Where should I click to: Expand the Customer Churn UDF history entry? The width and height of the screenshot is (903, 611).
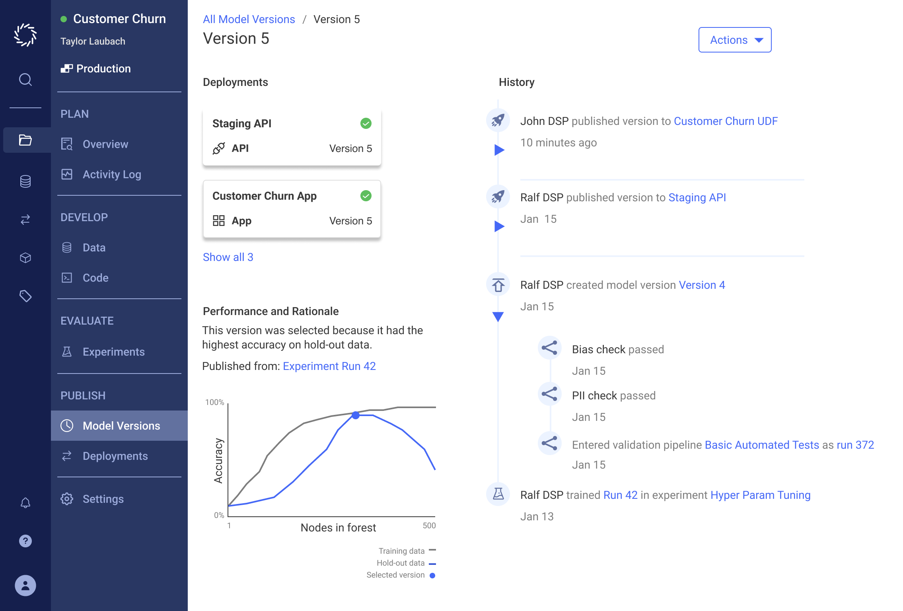(499, 150)
